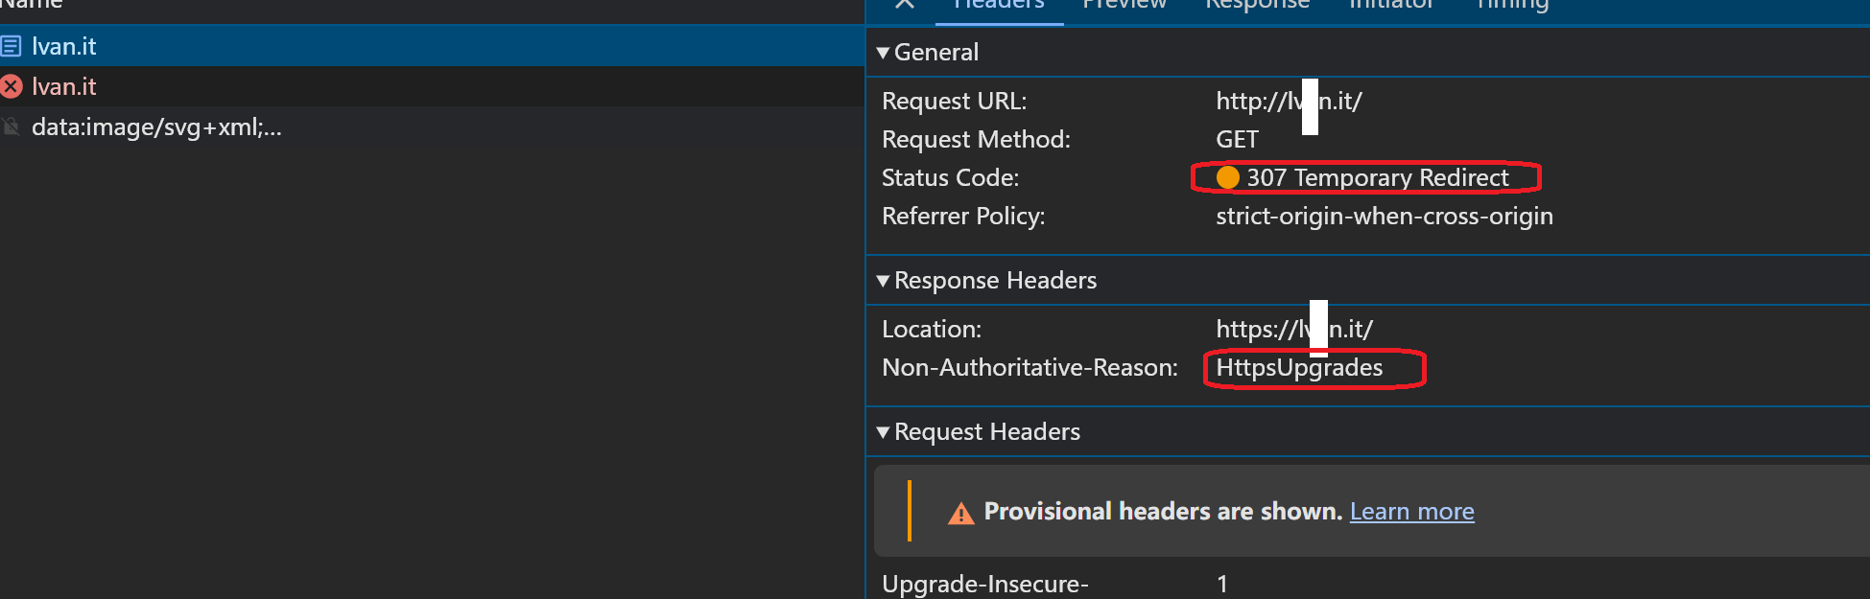
Task: Click the document icon of the selected Ivan.it request
Action: [12, 46]
